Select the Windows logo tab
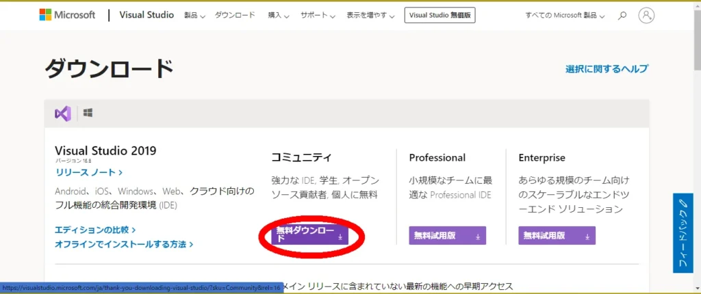 (x=88, y=113)
